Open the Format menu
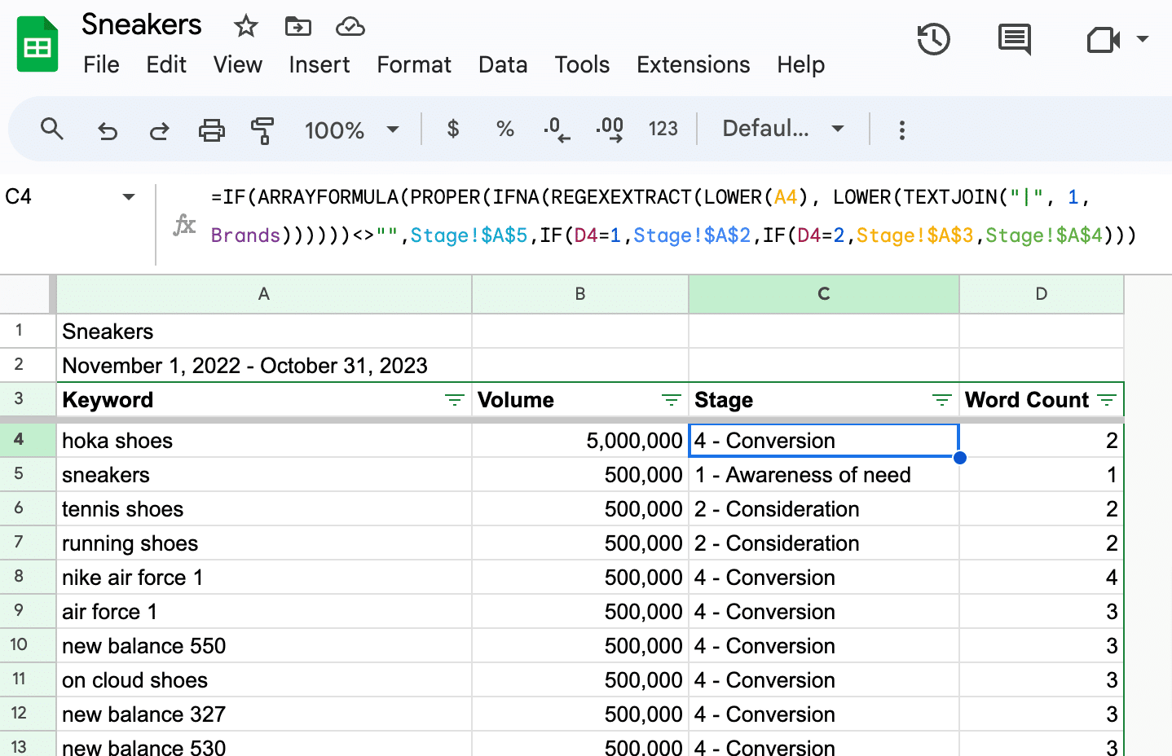 414,65
